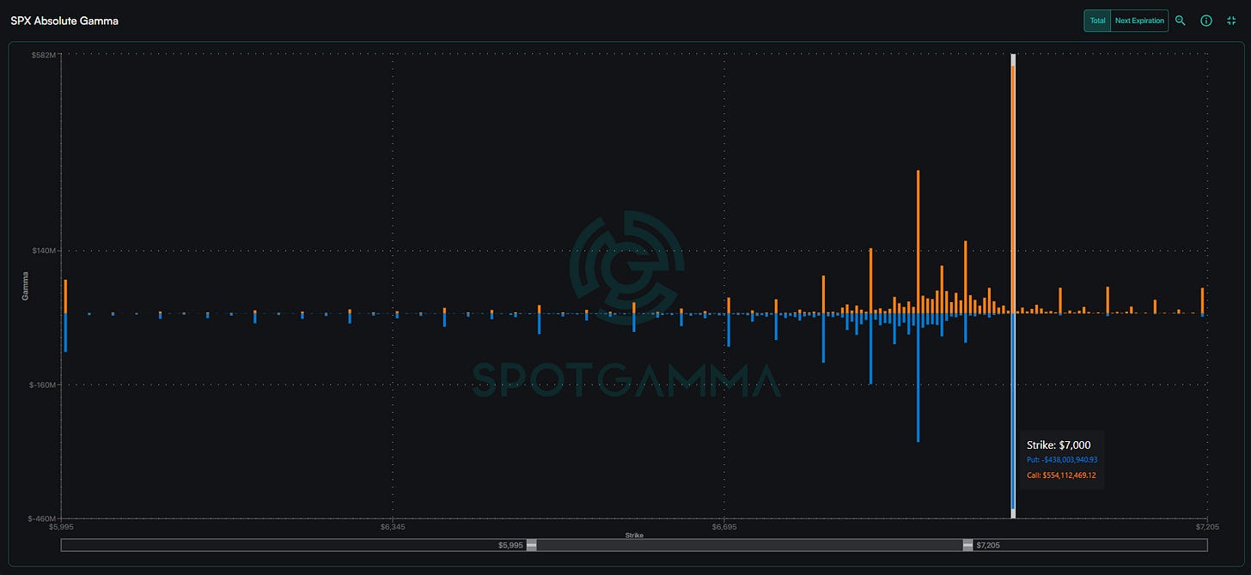
Task: Click the zoom out magnifier icon
Action: click(1181, 21)
